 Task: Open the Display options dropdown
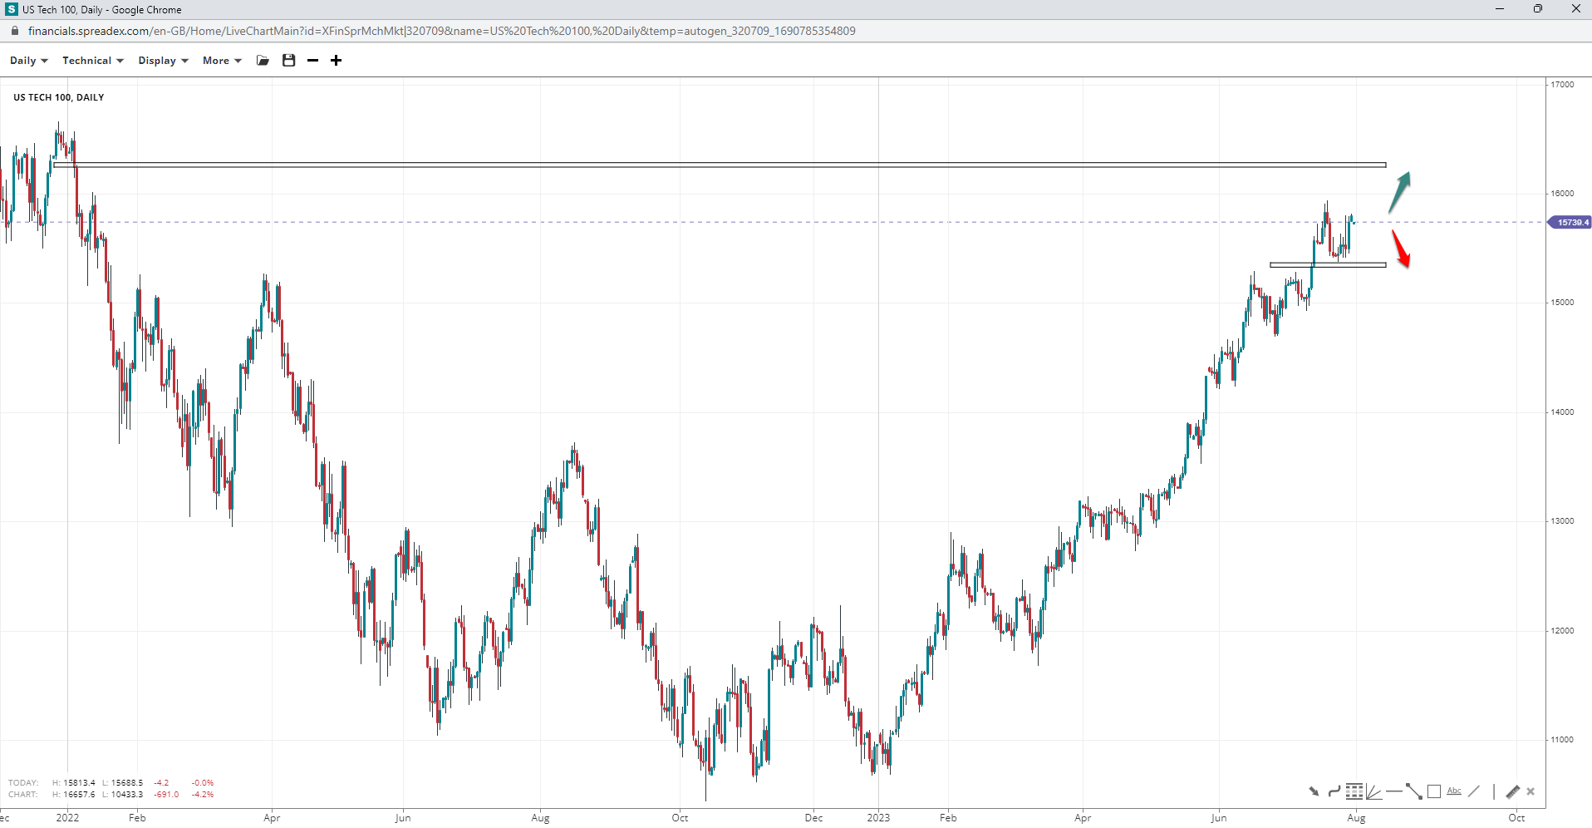(x=163, y=61)
